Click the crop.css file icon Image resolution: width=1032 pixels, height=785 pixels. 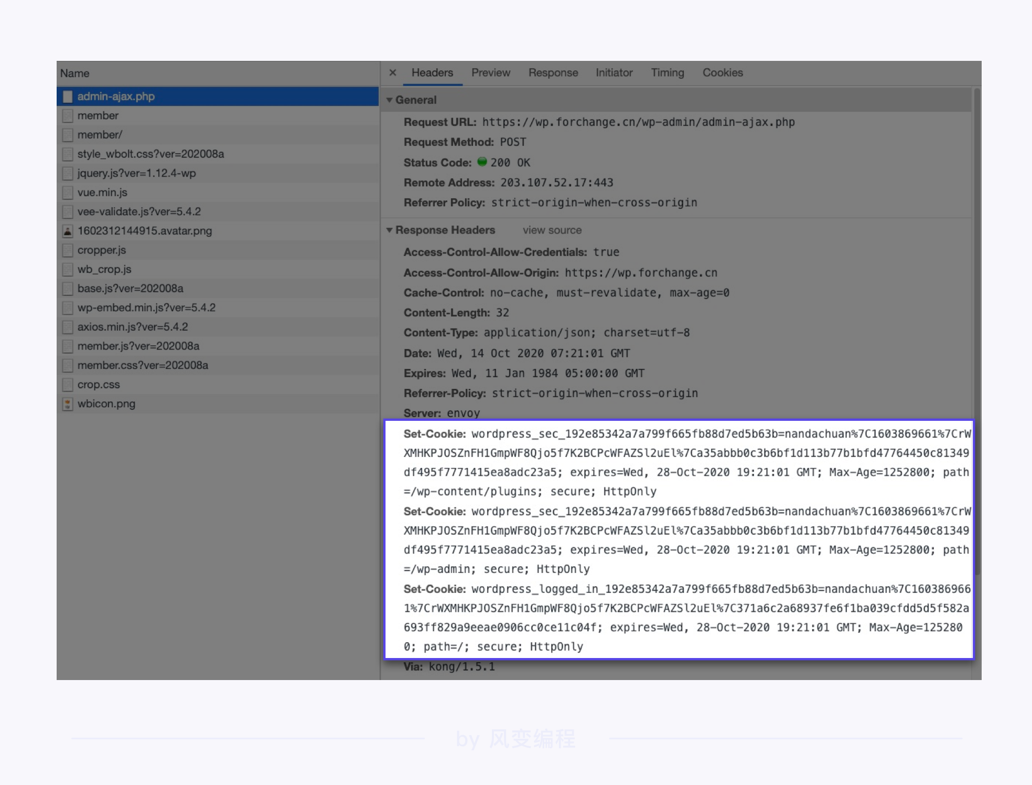67,385
